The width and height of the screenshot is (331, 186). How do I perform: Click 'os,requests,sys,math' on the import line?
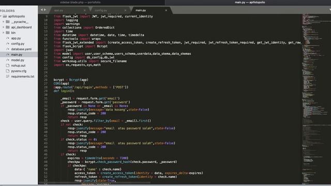tap(83, 65)
